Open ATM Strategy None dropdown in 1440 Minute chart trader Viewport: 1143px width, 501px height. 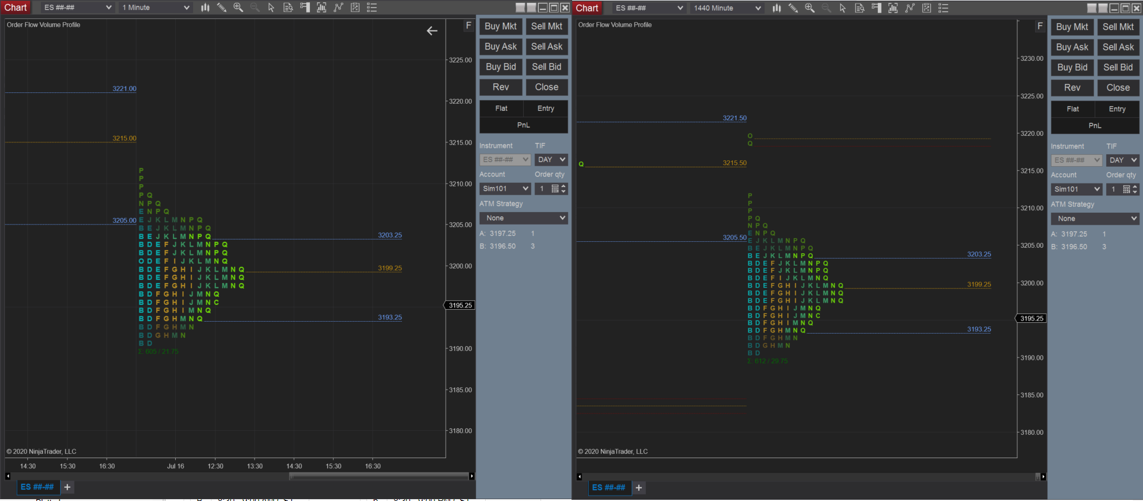click(1095, 219)
